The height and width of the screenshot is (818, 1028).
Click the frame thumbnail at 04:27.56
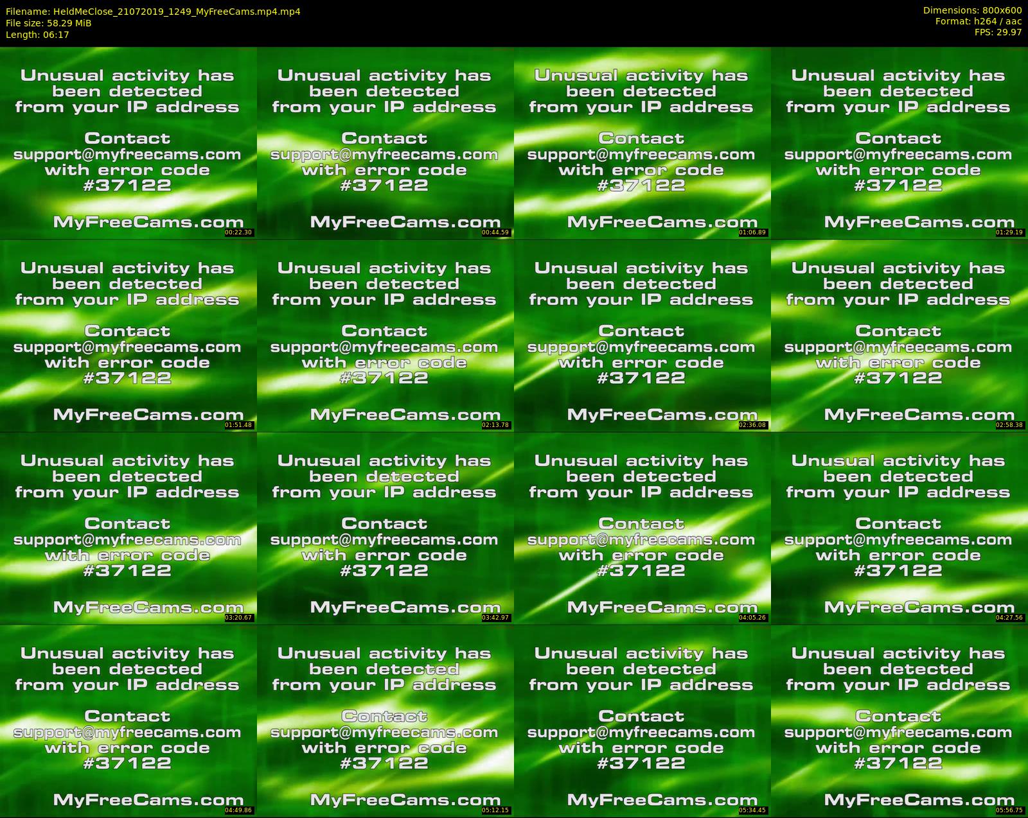click(x=899, y=528)
